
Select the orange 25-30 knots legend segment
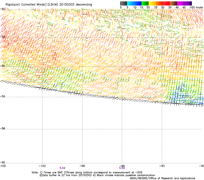pyautogui.click(x=159, y=3)
